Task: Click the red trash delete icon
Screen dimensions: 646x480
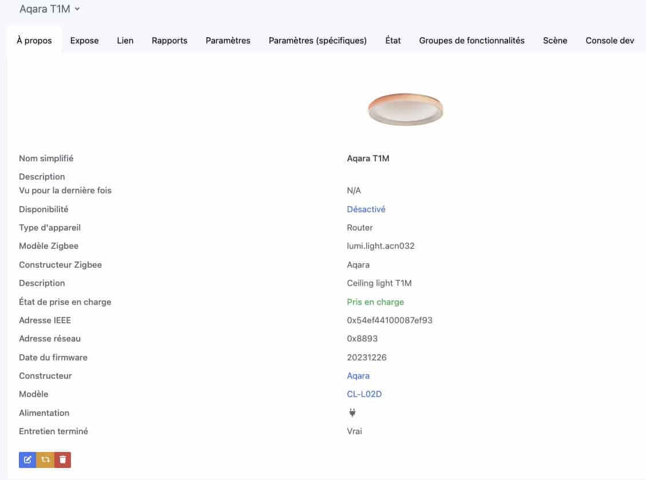Action: 62,459
